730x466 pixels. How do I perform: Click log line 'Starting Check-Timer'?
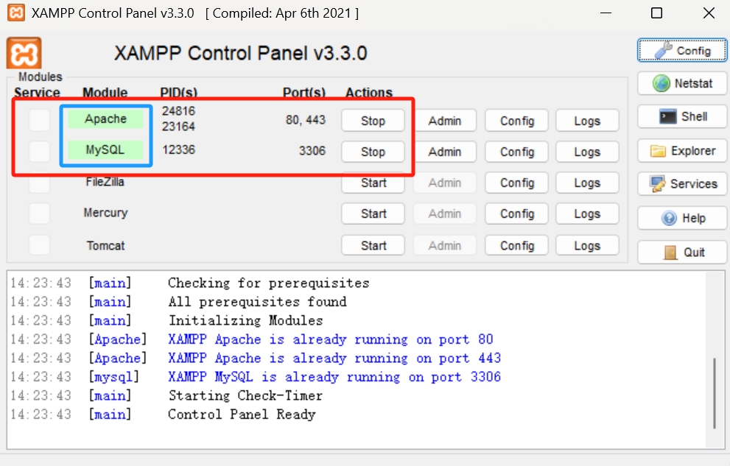tap(245, 396)
